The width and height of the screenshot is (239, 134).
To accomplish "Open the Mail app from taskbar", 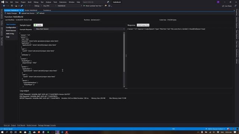I will click(x=34, y=132).
